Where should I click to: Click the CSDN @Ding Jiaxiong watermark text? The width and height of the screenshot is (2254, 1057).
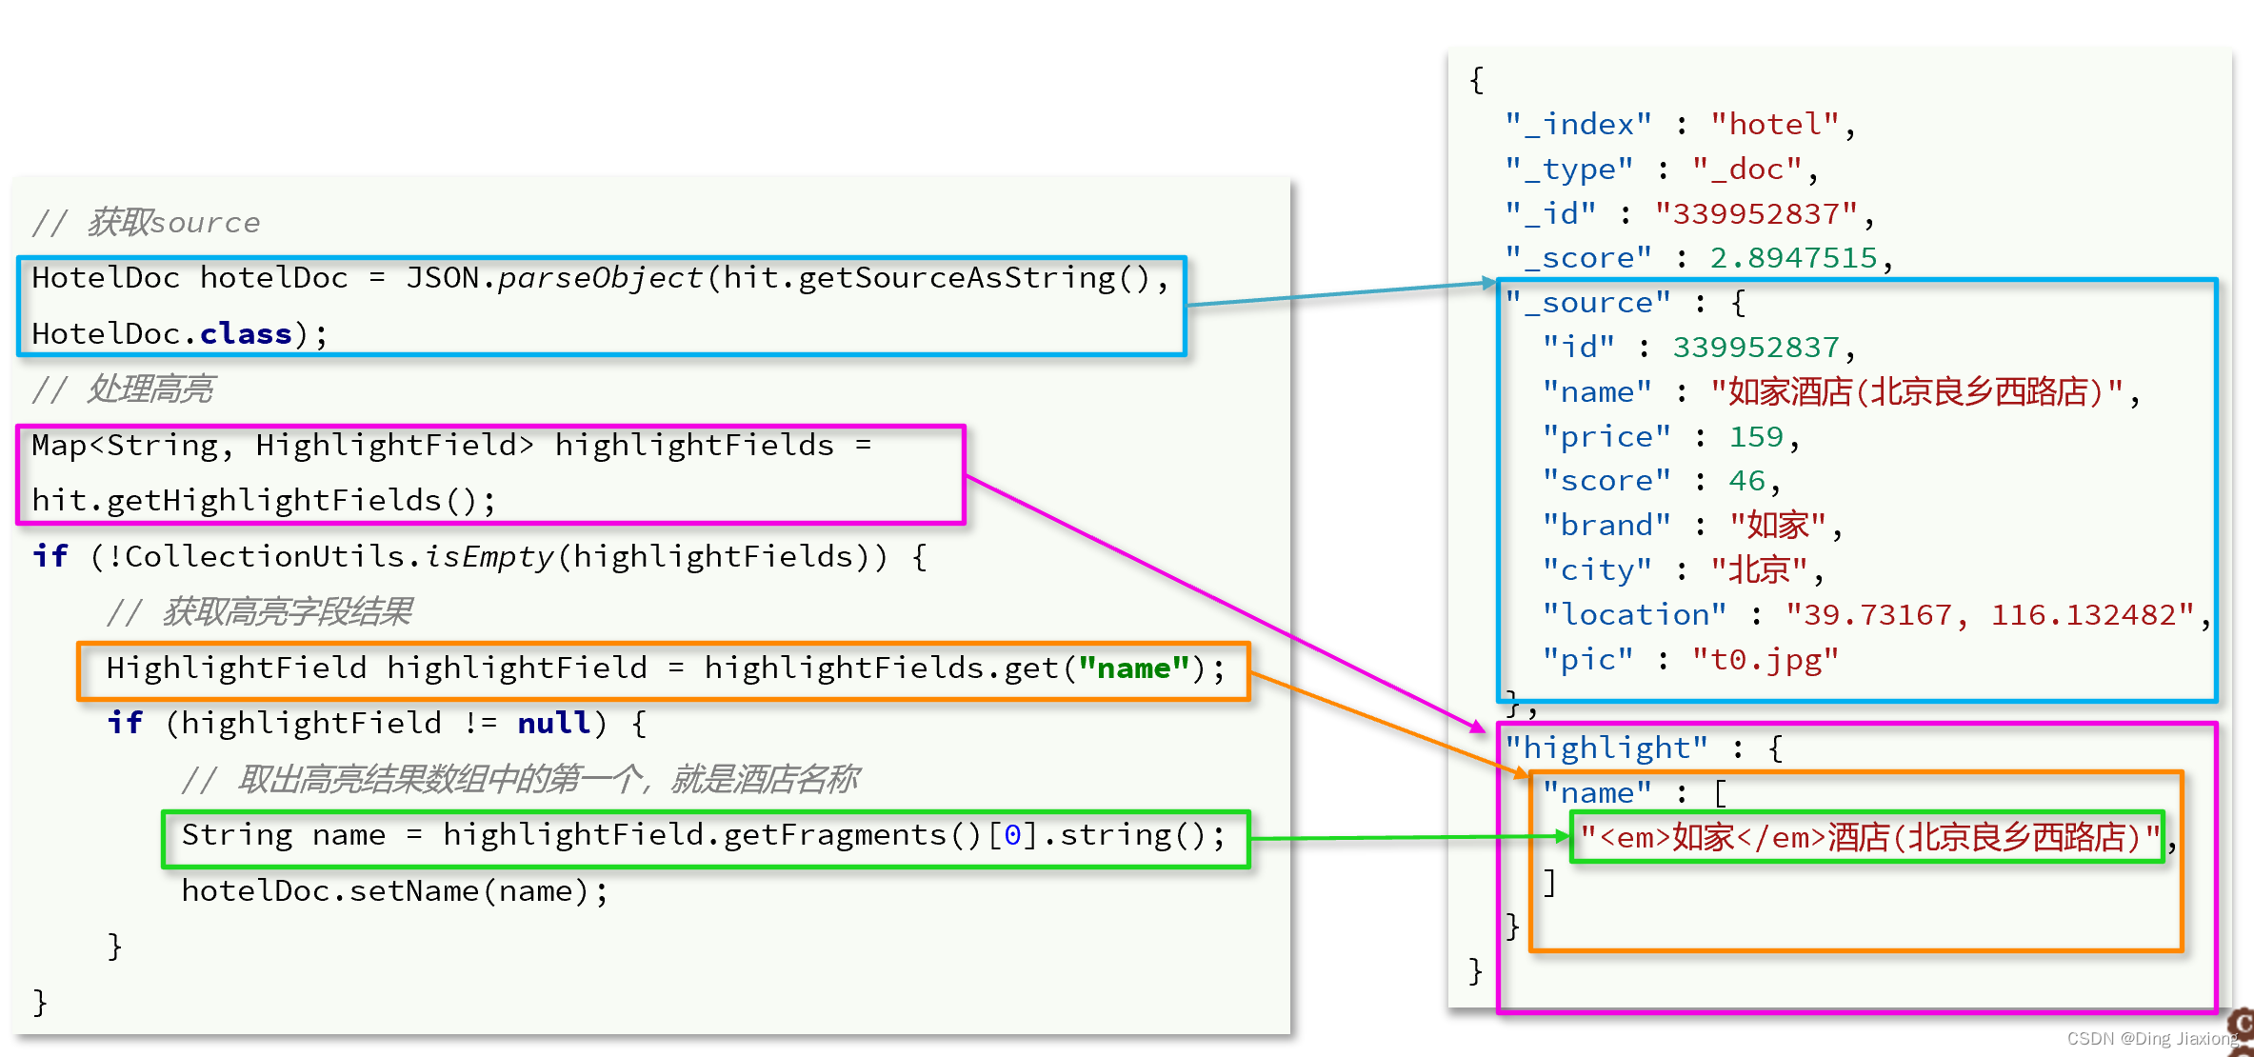click(2151, 1039)
